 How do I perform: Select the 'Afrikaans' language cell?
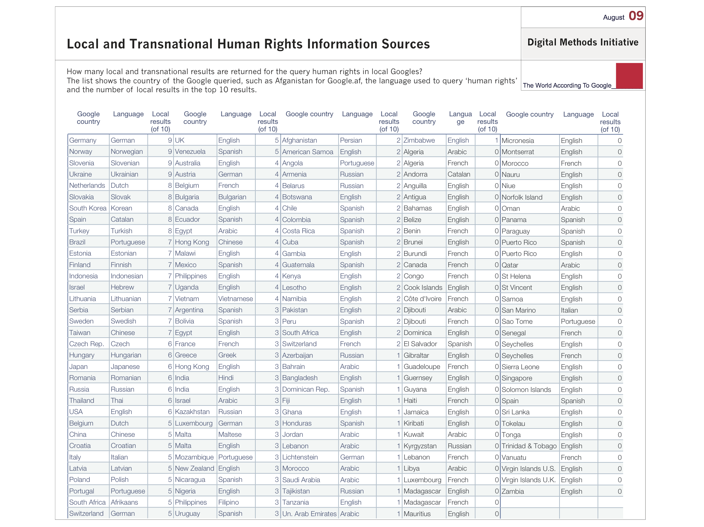128,502
